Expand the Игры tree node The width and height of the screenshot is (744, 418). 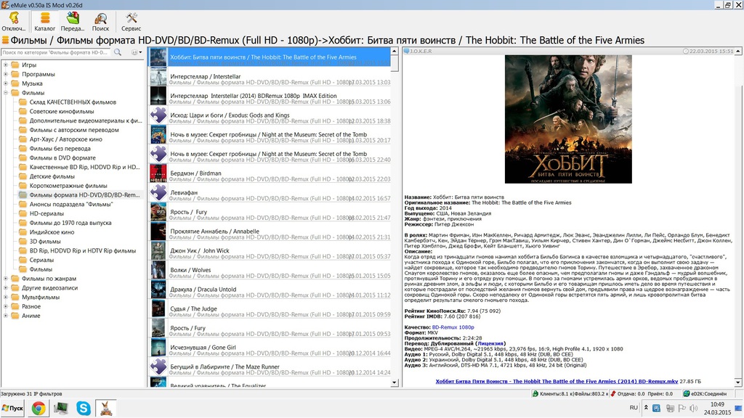click(x=6, y=65)
